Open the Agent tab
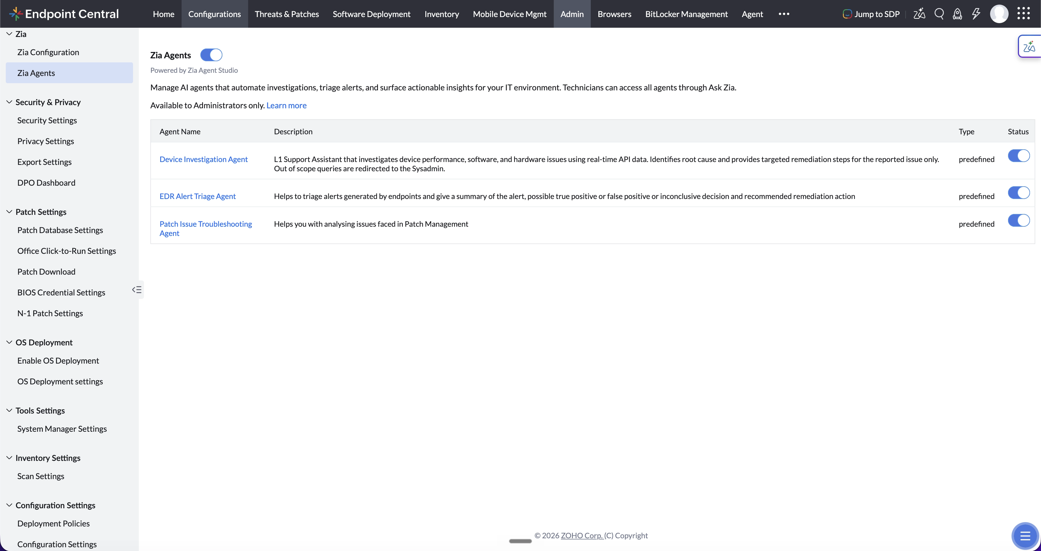1041x551 pixels. pyautogui.click(x=752, y=14)
